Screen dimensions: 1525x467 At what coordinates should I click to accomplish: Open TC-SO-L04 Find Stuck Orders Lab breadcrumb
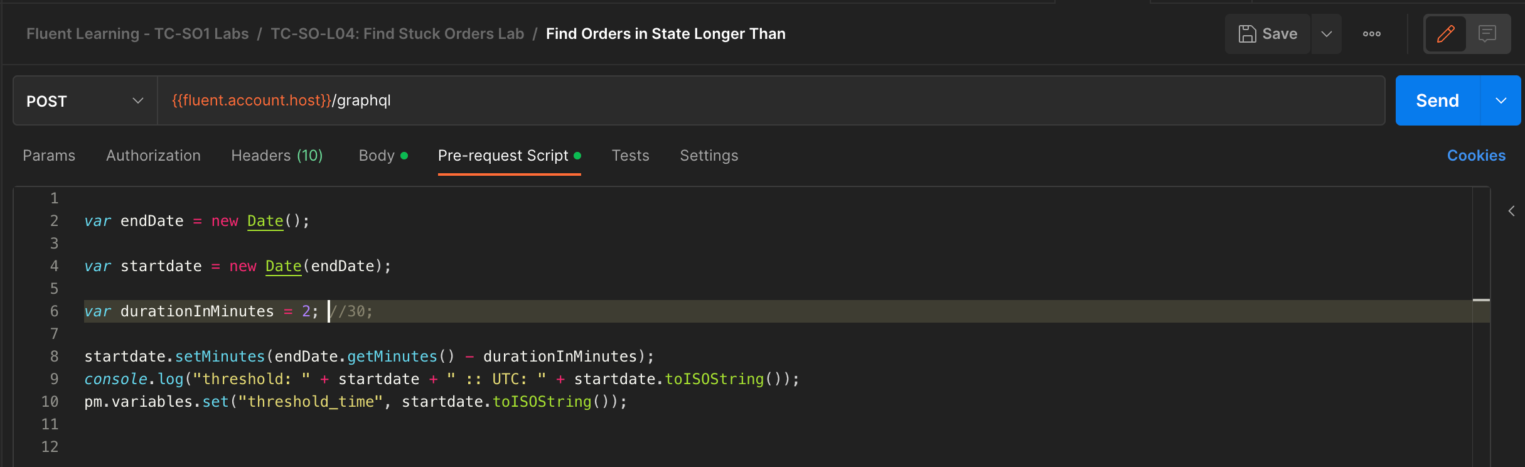click(x=397, y=34)
